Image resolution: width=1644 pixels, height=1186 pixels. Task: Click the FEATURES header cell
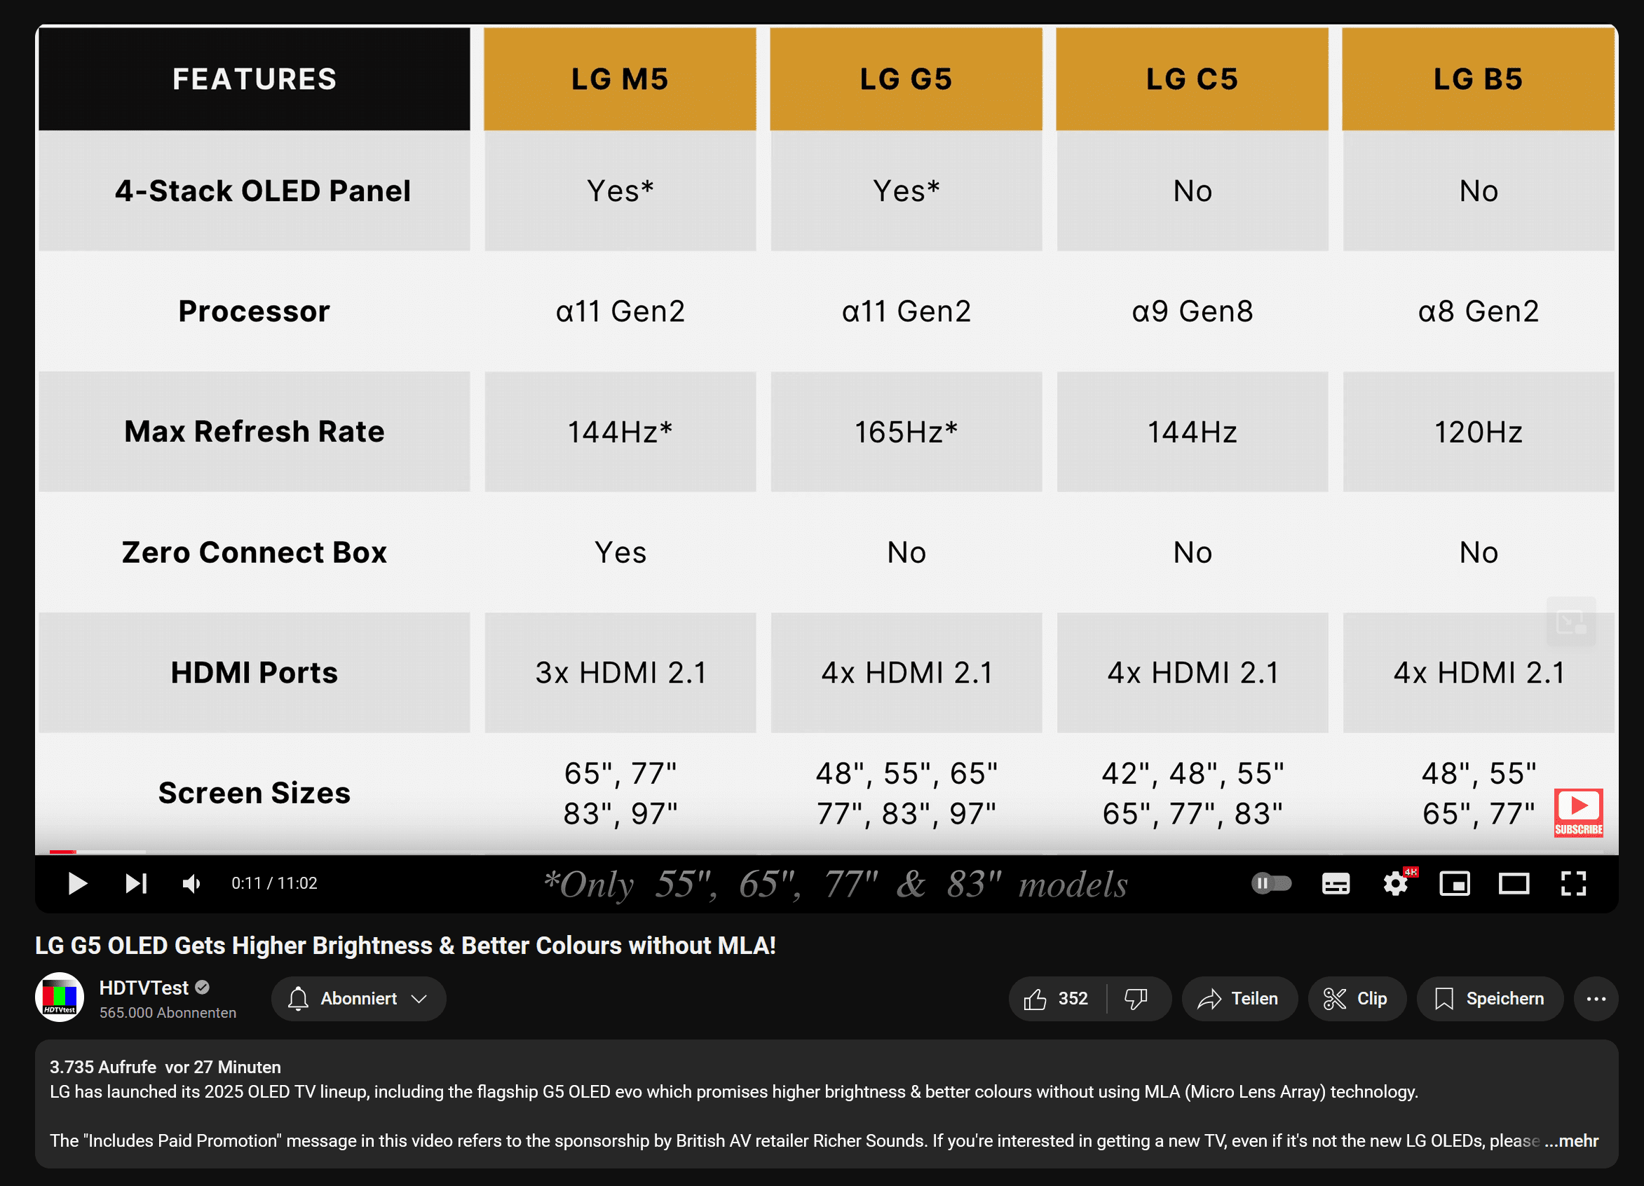click(x=254, y=79)
